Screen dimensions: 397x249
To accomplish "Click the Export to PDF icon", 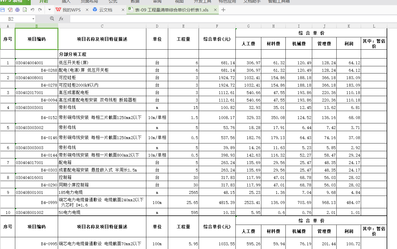I will coord(10,10).
